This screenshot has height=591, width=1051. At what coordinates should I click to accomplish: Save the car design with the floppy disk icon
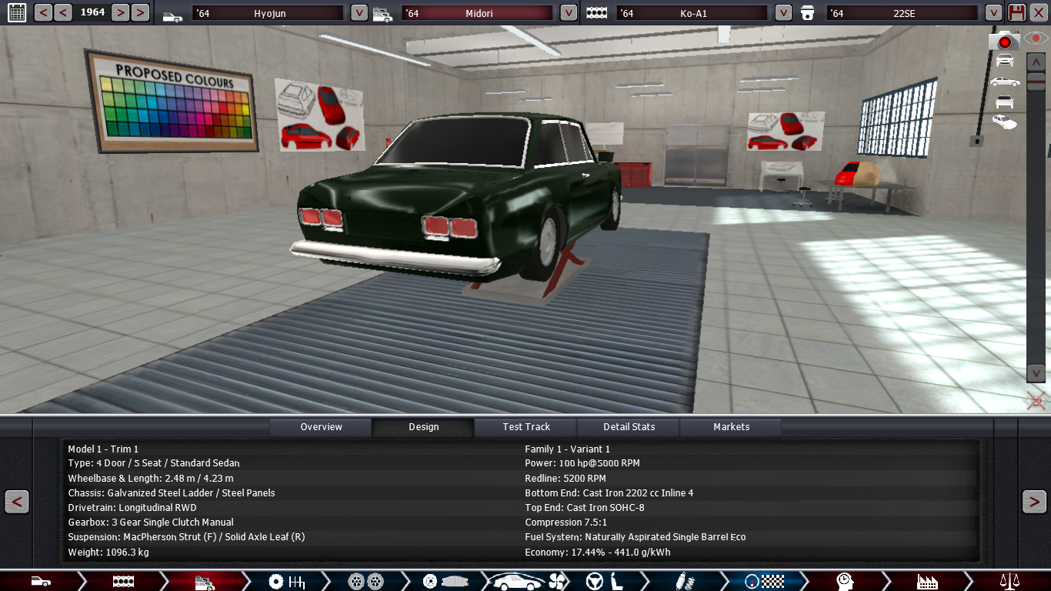tap(1017, 12)
